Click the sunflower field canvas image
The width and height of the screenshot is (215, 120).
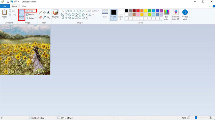coord(25,50)
